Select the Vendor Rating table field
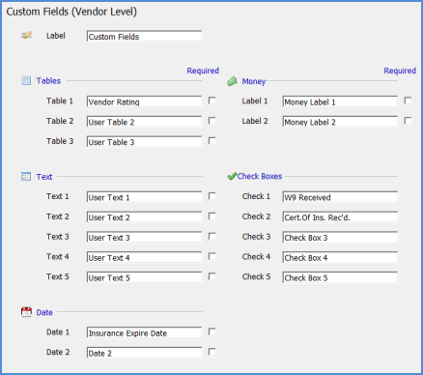 click(144, 101)
